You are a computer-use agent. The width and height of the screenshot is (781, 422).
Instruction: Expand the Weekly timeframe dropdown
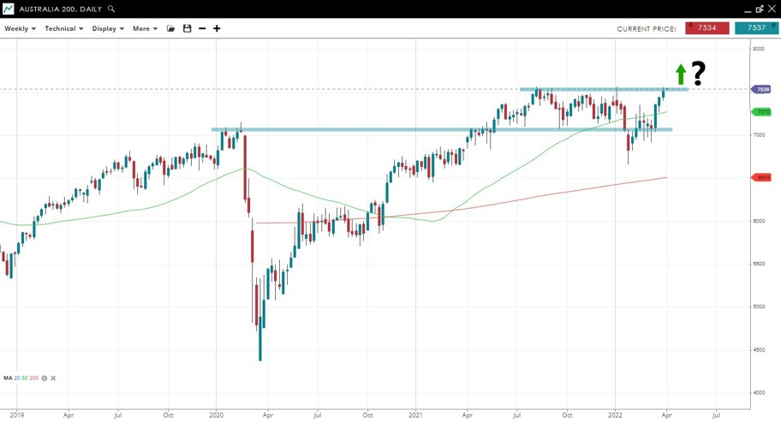pyautogui.click(x=20, y=28)
